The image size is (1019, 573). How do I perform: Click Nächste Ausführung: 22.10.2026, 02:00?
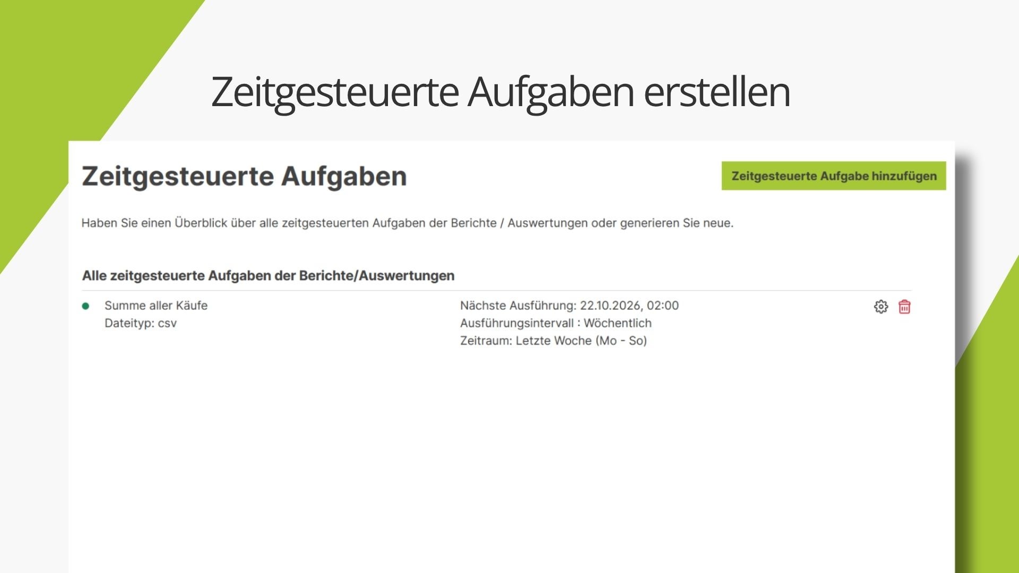[569, 306]
